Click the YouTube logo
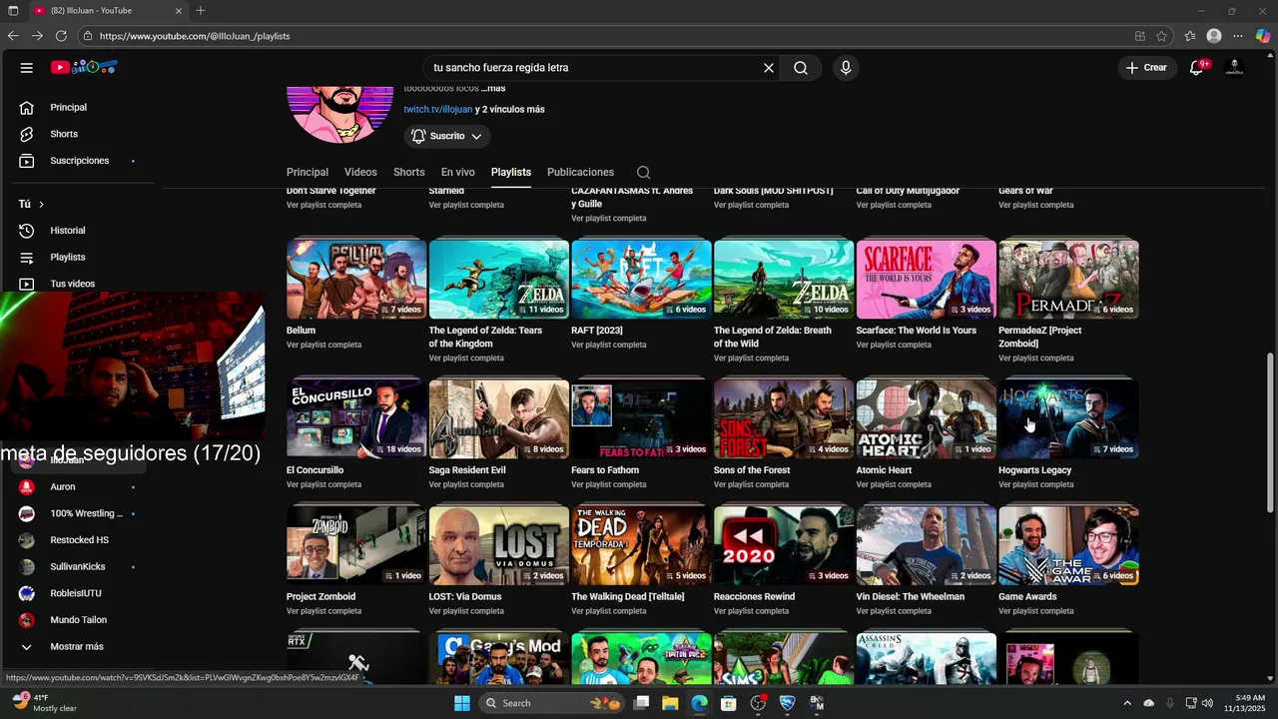Viewport: 1278px width, 719px height. click(85, 68)
